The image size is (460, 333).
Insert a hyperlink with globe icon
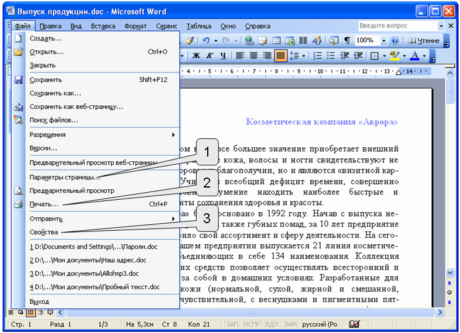(x=250, y=40)
